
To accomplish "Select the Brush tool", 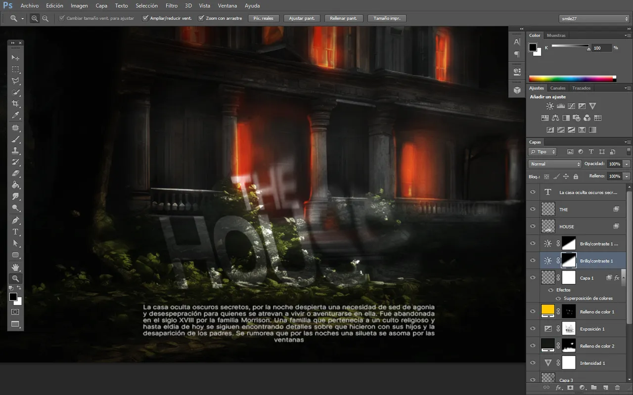I will click(x=15, y=140).
